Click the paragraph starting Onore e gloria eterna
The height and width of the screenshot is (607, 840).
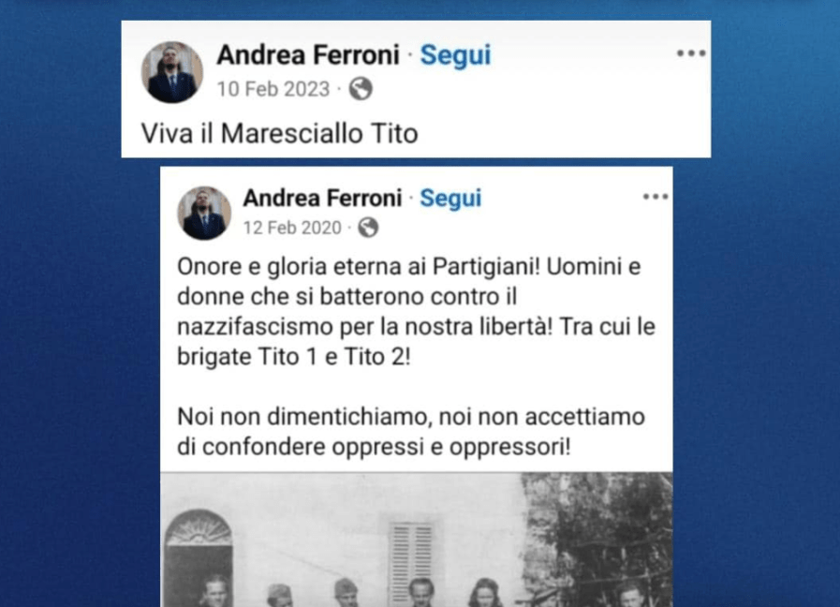point(416,311)
